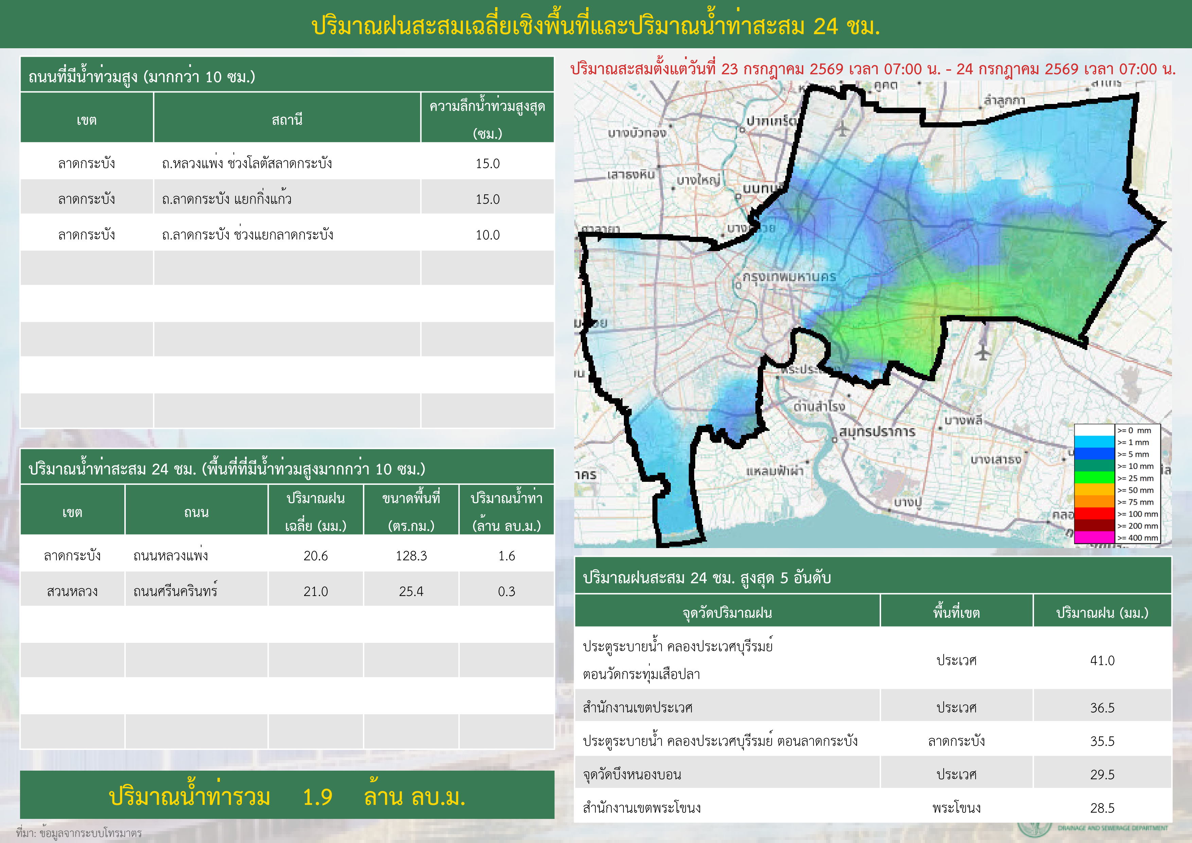1192x843 pixels.
Task: Click the red accumulation date range text
Action: [x=873, y=69]
